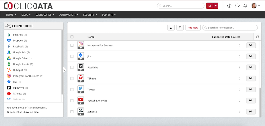Click the Zendesk connector icon in table
The height and width of the screenshot is (126, 265).
81,112
